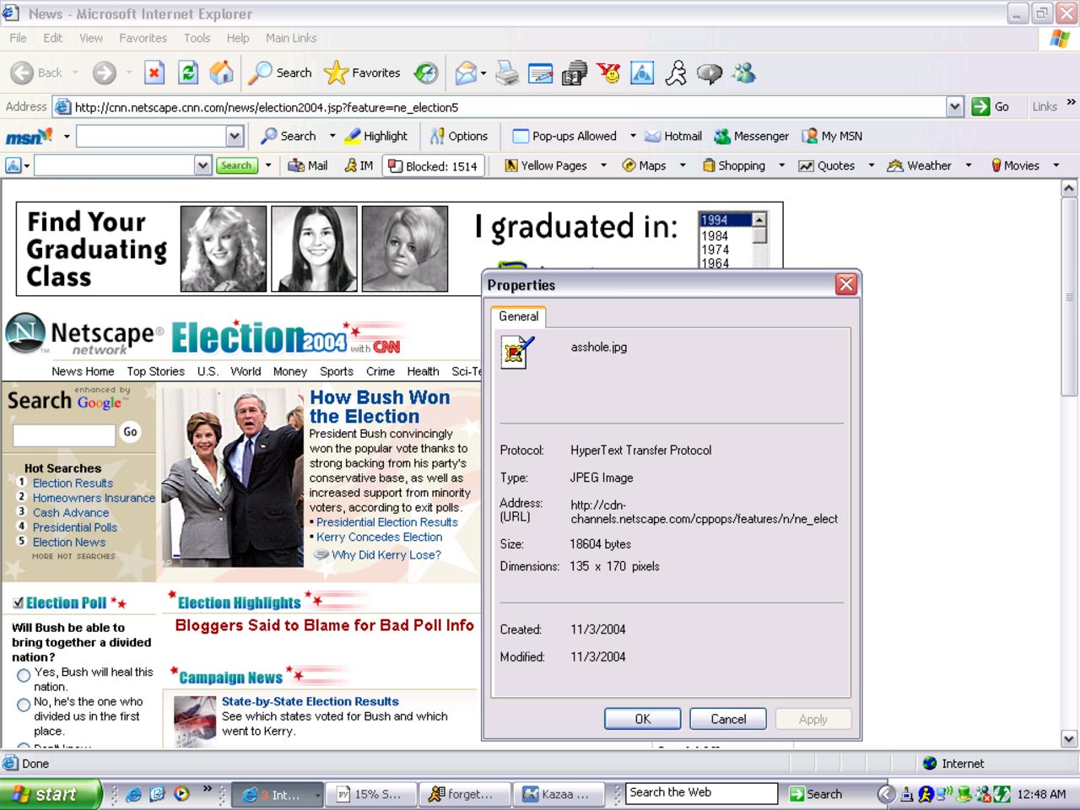Open the Edit menu
The image size is (1080, 810).
(53, 38)
